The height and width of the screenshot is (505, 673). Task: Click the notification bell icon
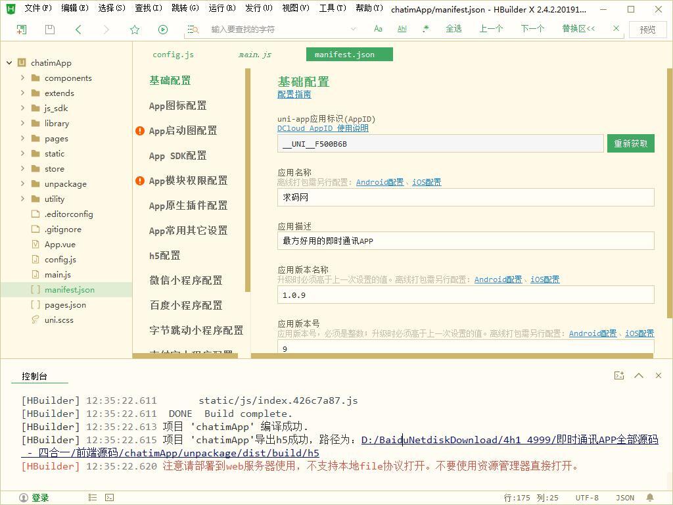pos(650,498)
